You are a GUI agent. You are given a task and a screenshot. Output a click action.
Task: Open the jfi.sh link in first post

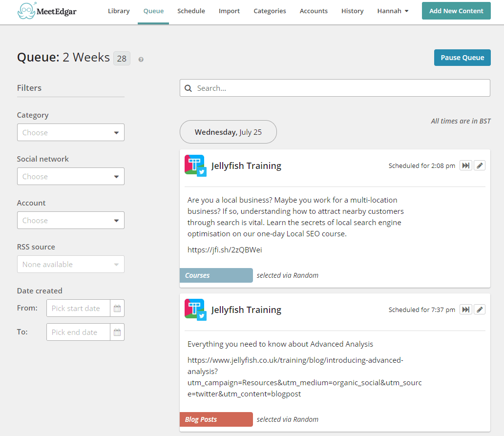(225, 249)
